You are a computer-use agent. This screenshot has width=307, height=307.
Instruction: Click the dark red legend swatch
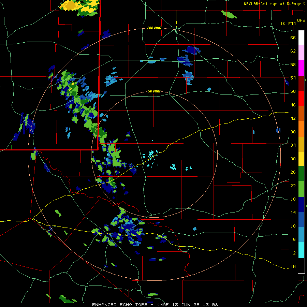(301, 83)
